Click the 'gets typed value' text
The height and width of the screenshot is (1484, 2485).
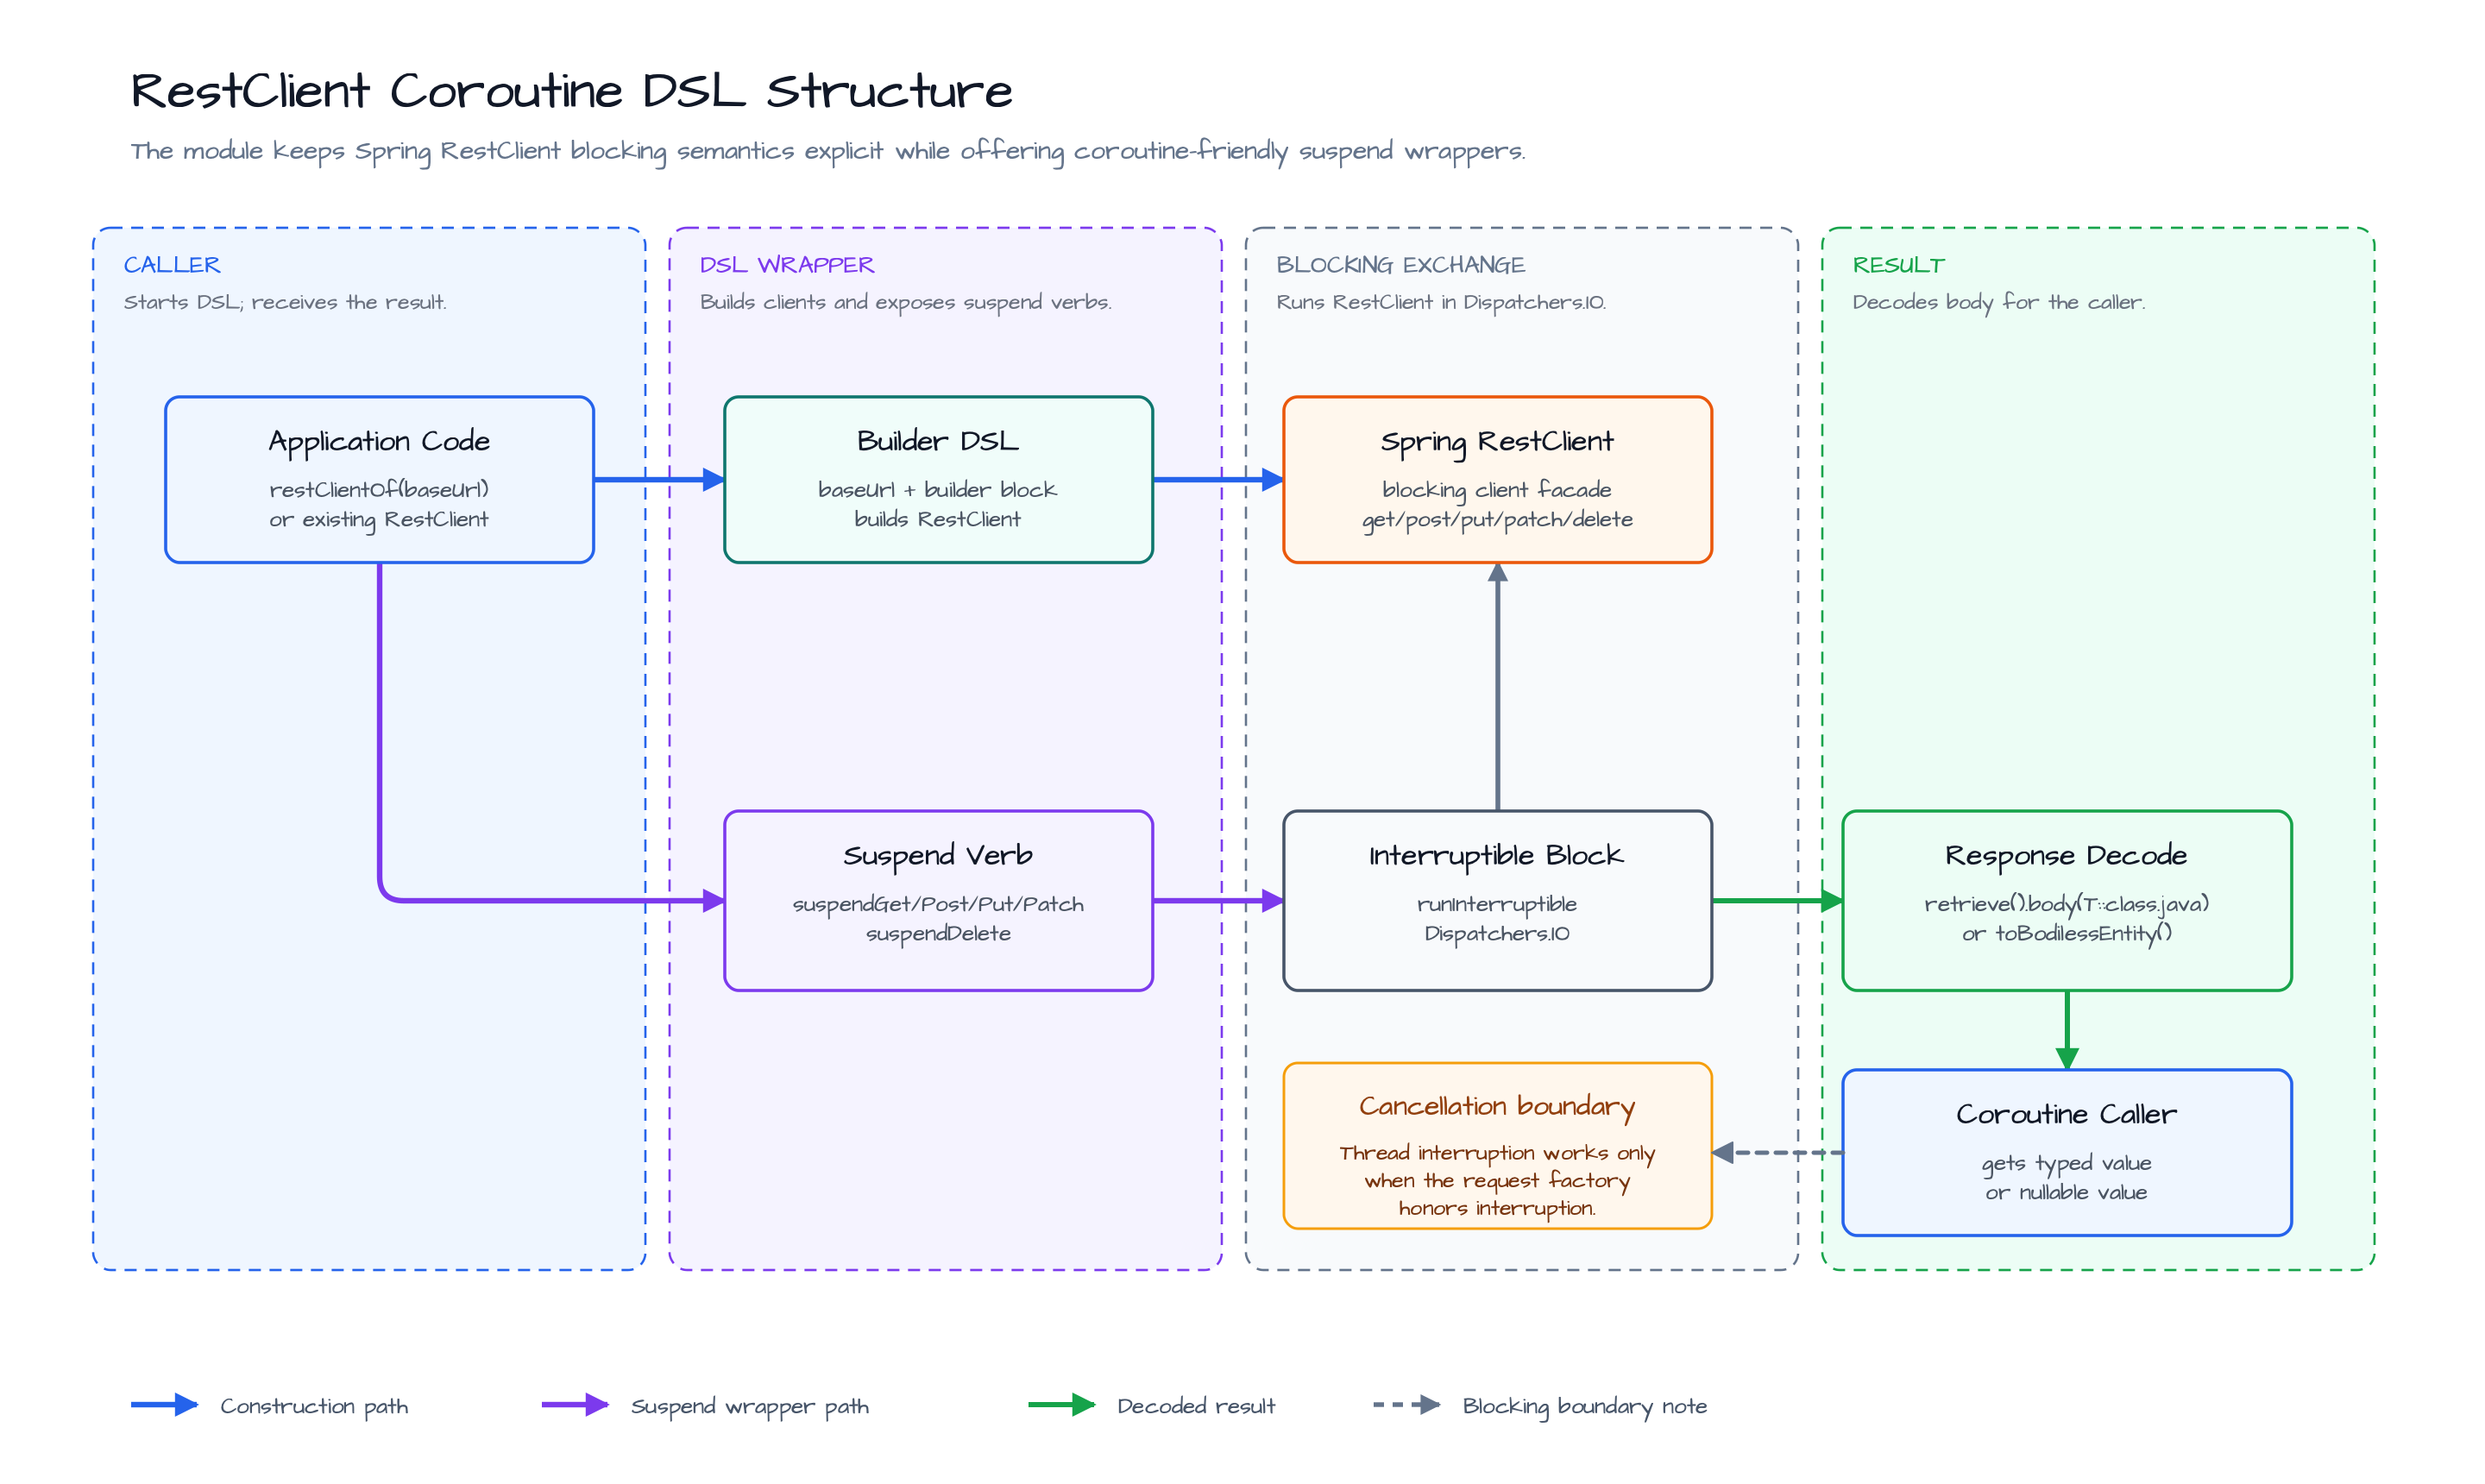click(2066, 1163)
